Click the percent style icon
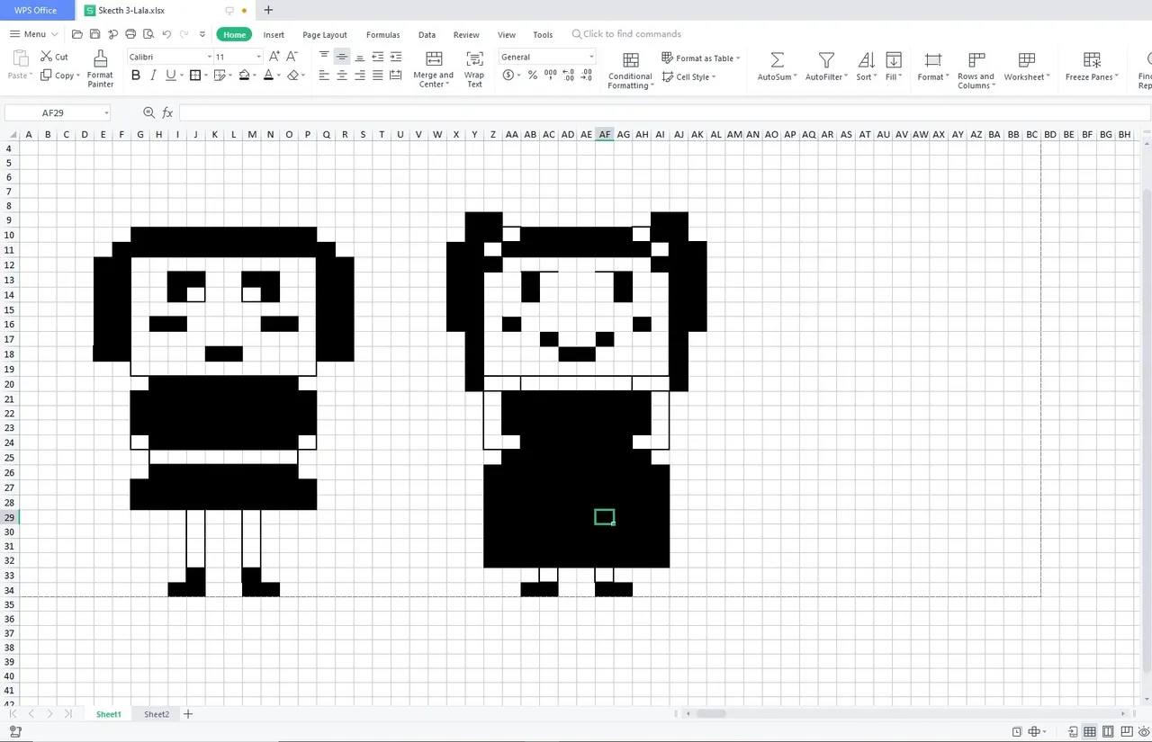The height and width of the screenshot is (742, 1152). point(533,76)
